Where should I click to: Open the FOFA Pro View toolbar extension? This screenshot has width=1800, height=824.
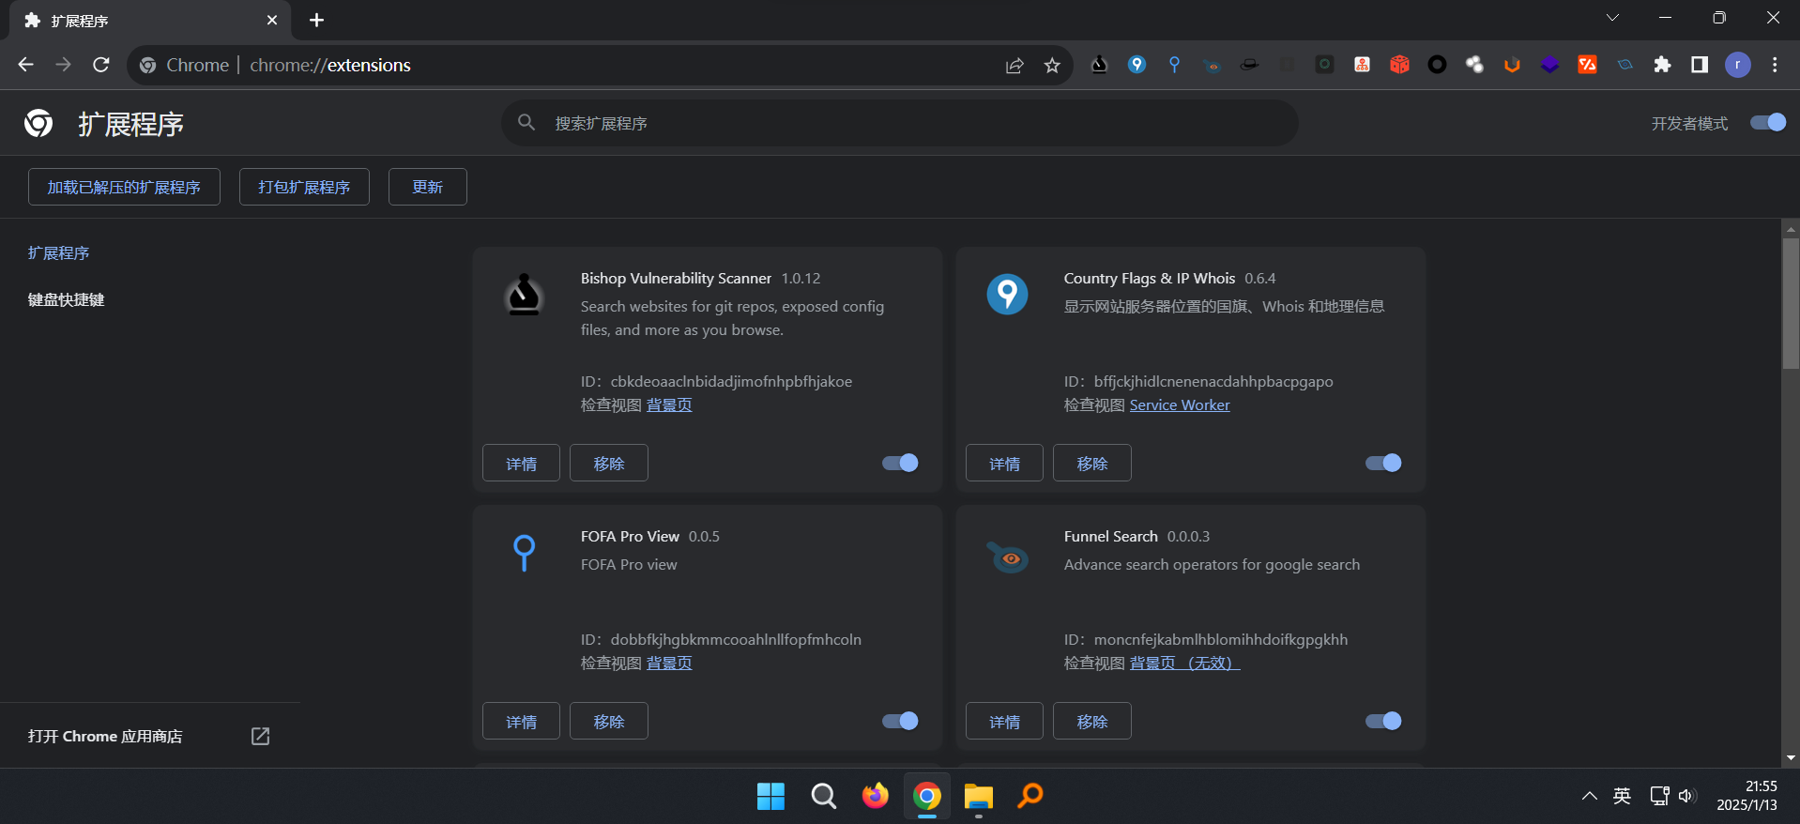tap(1174, 65)
